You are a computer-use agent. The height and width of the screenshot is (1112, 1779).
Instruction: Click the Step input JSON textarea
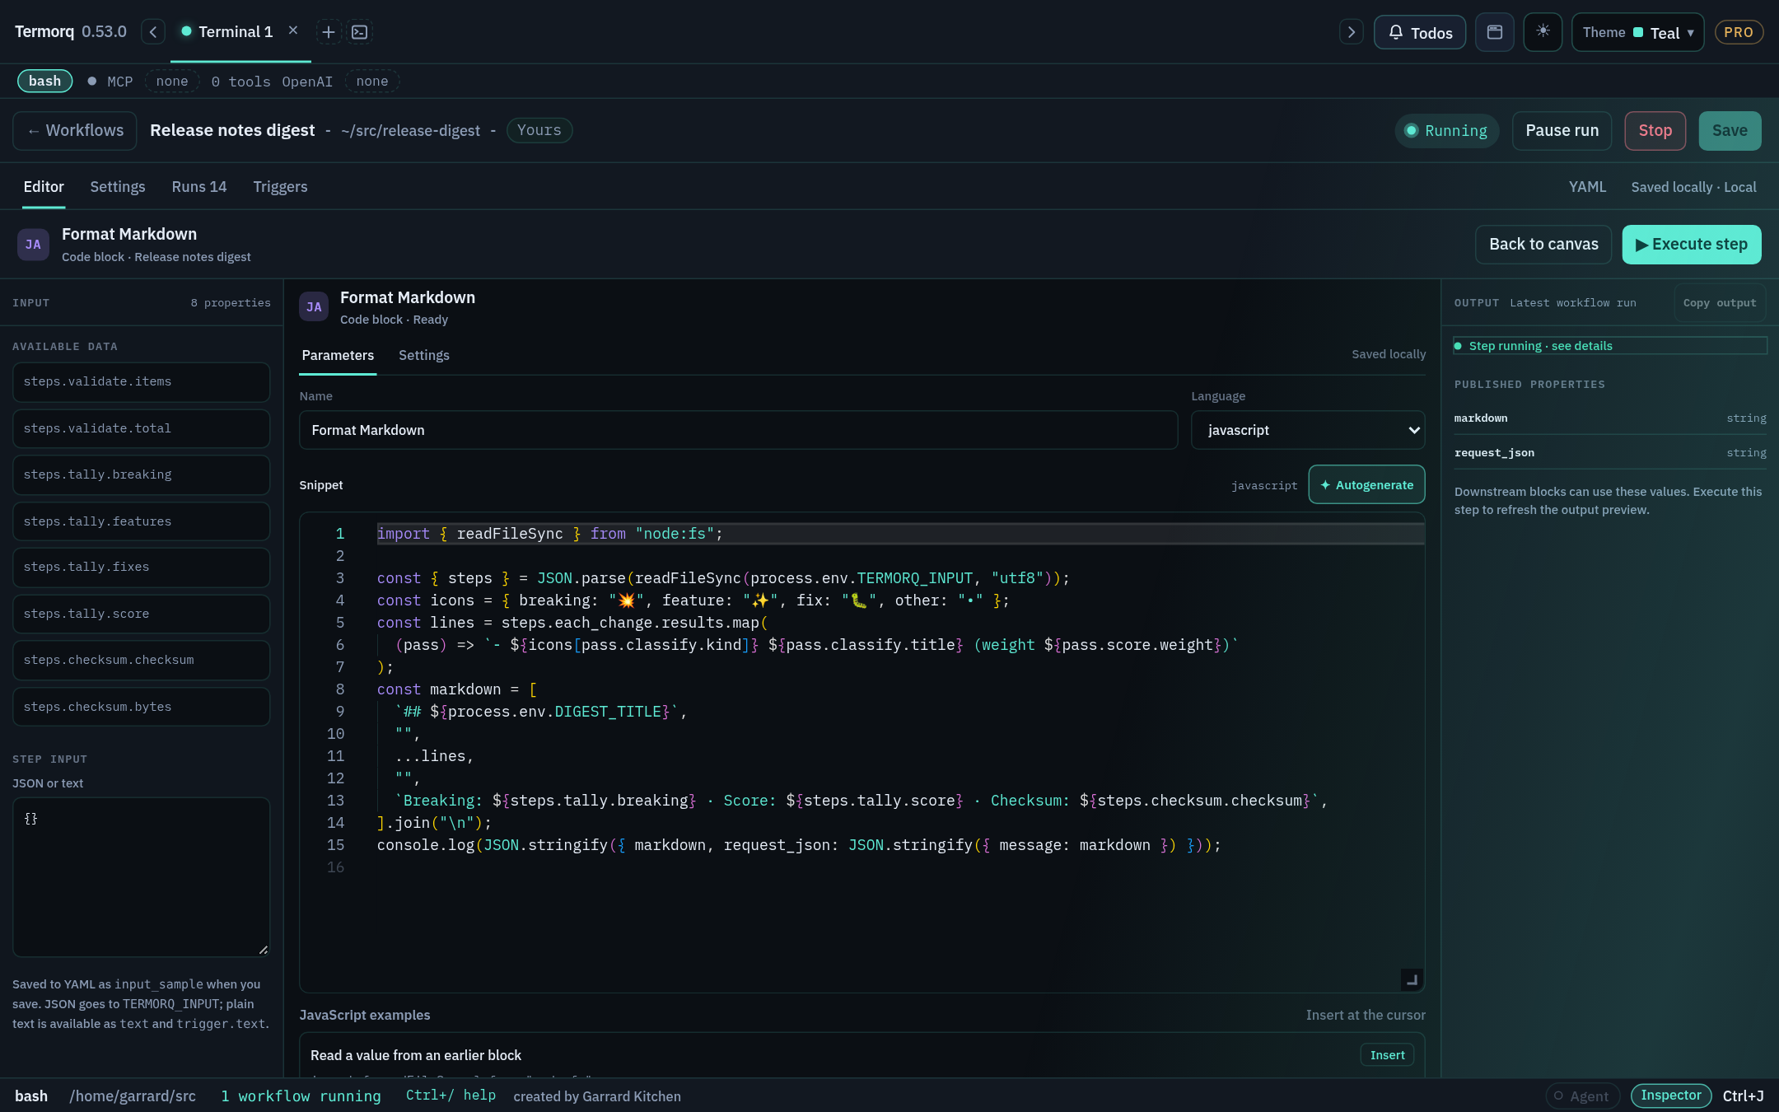[141, 877]
